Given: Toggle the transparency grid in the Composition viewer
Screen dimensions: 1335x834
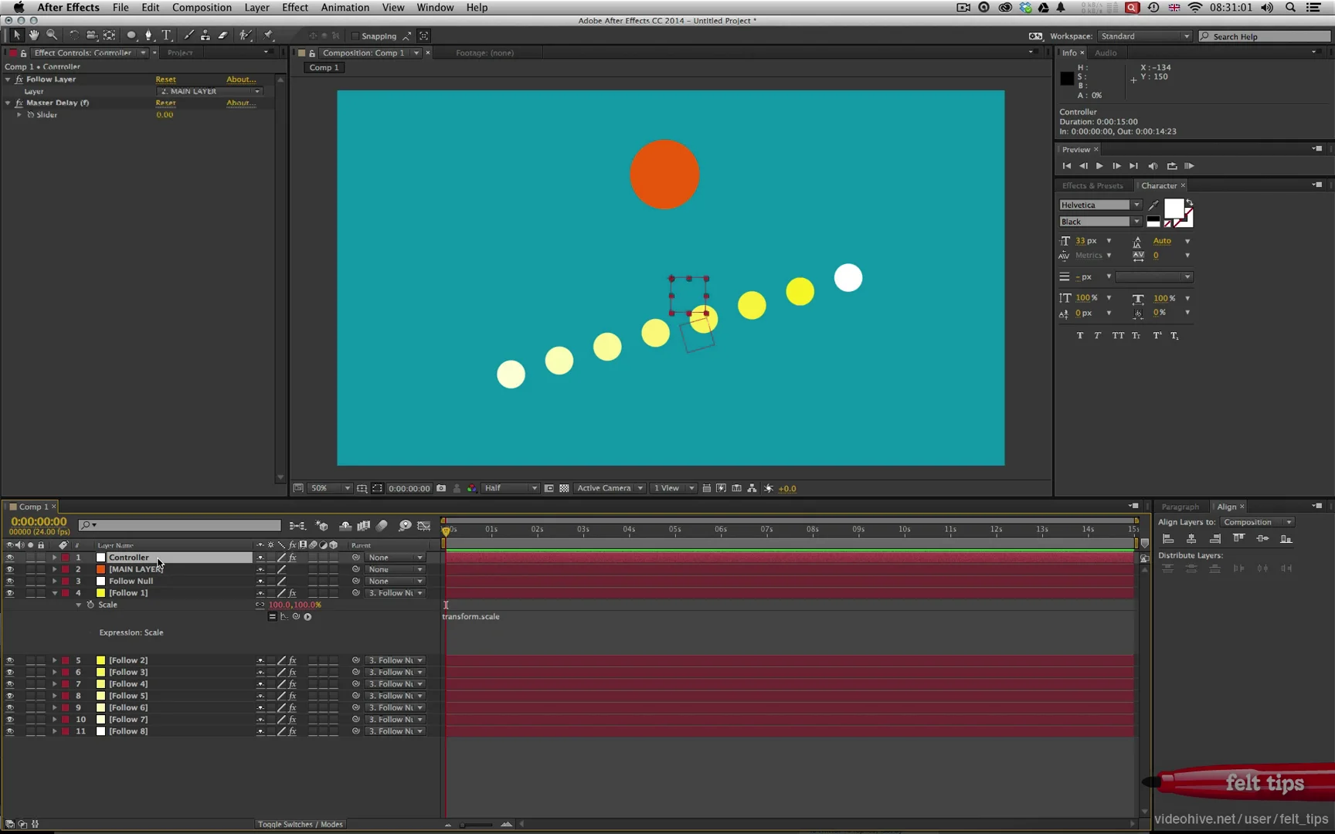Looking at the screenshot, I should pyautogui.click(x=564, y=488).
